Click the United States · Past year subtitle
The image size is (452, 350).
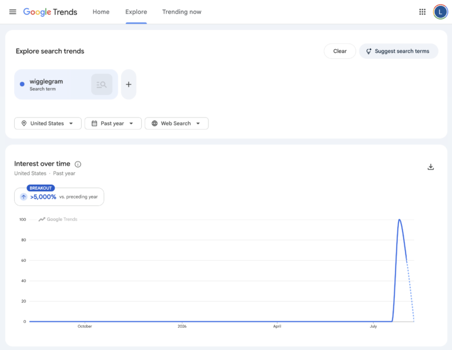(45, 173)
